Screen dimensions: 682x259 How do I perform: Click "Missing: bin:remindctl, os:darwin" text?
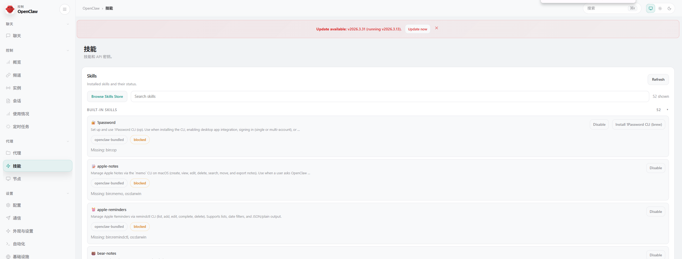(x=119, y=237)
